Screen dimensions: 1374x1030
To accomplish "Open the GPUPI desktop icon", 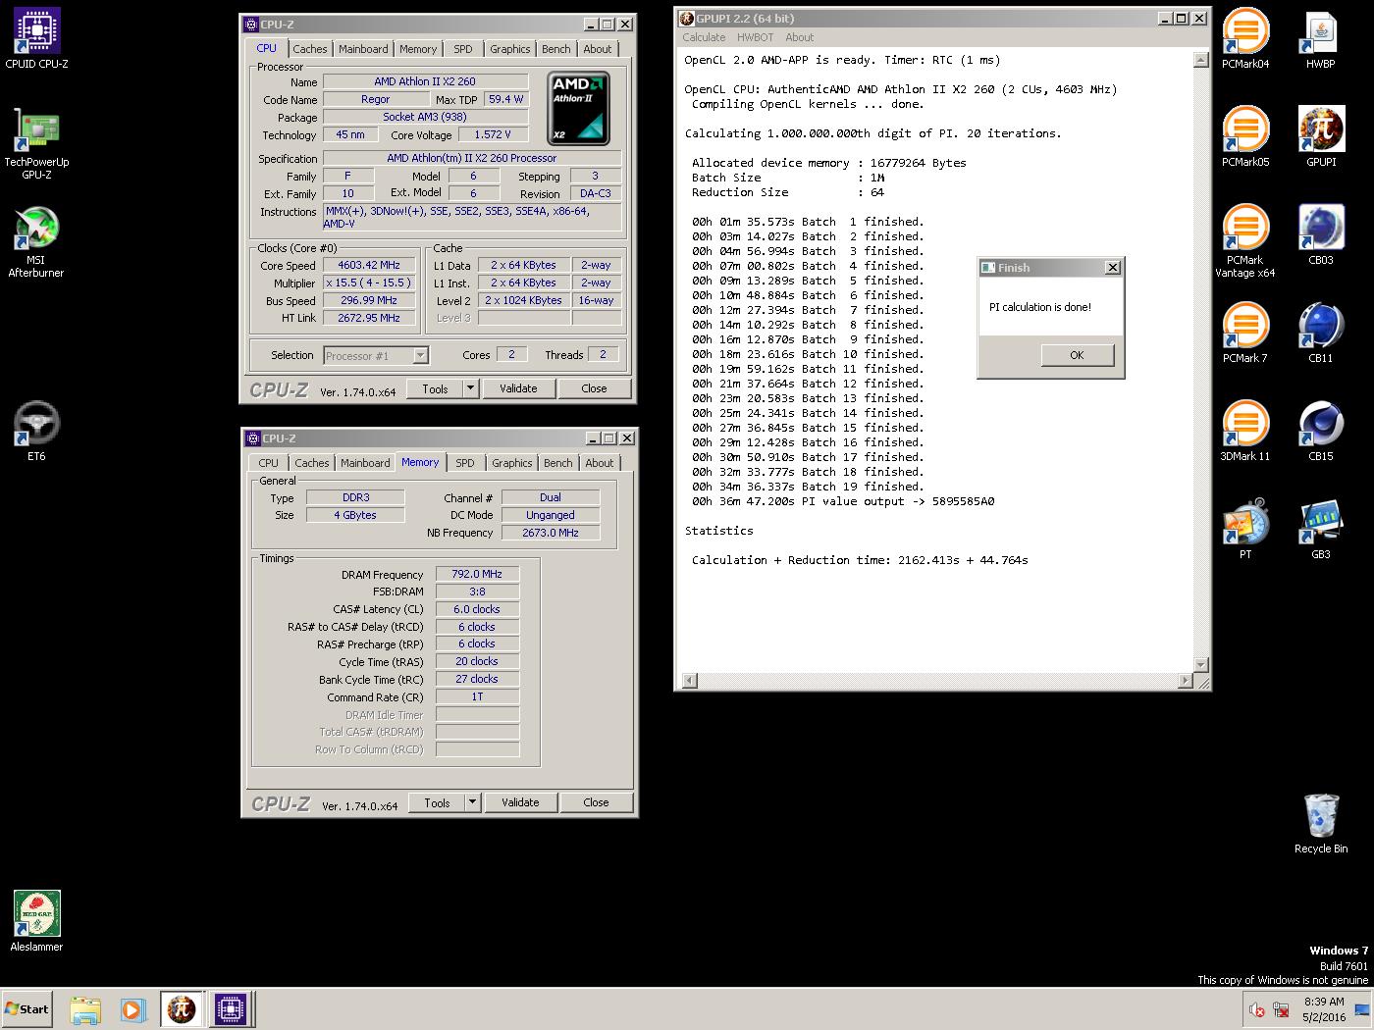I will point(1321,137).
